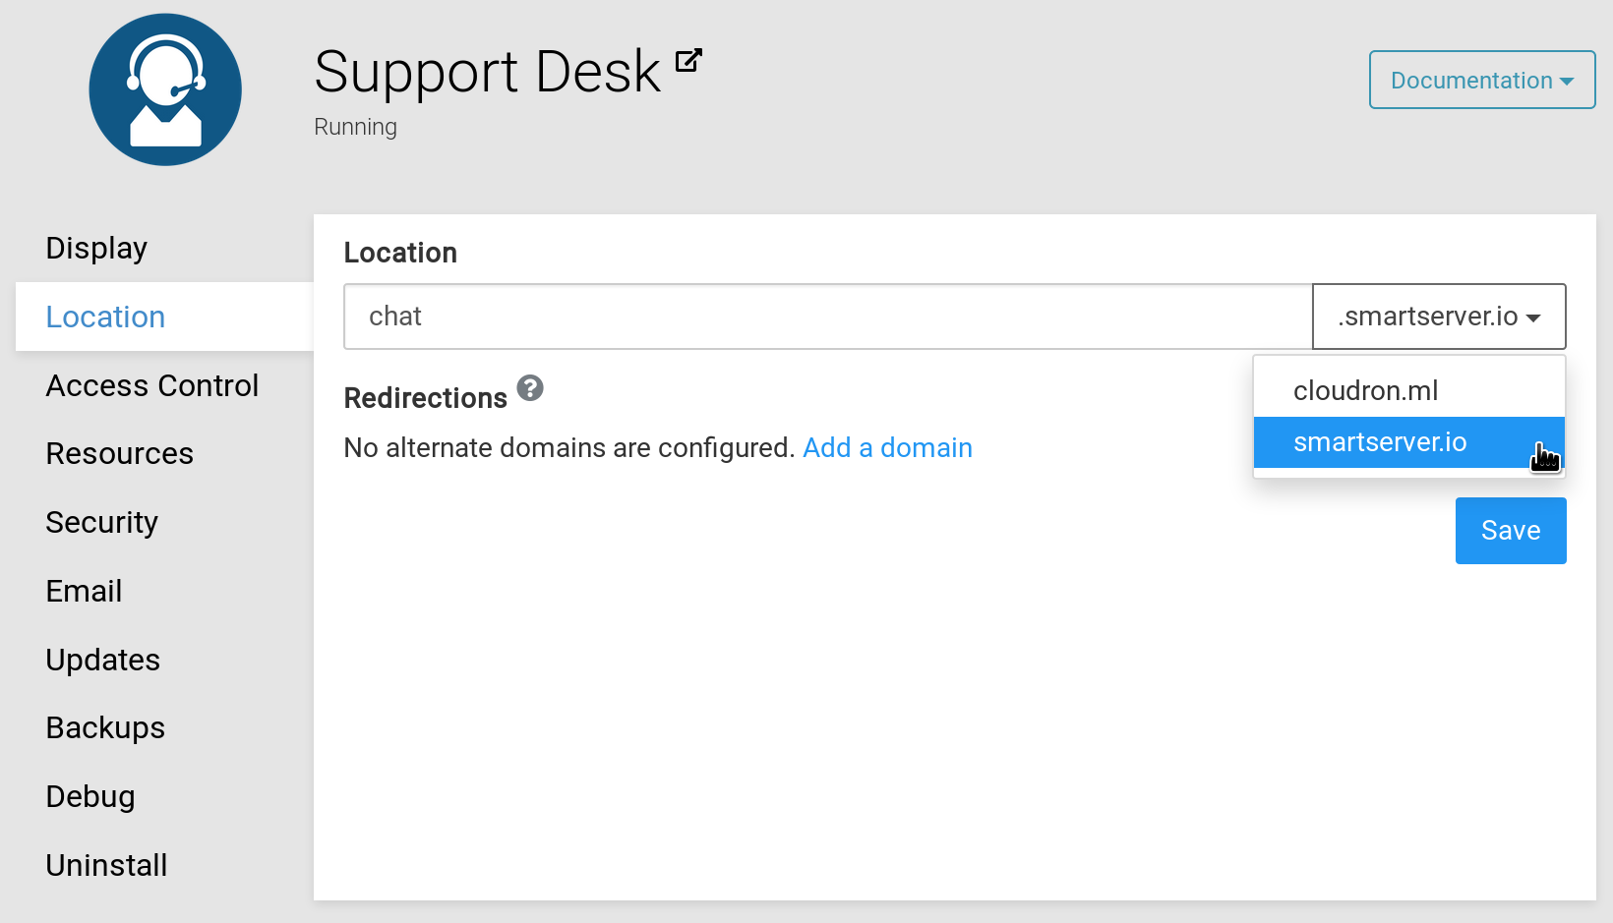This screenshot has width=1613, height=923.
Task: Open app via external link icon
Action: coord(688,61)
